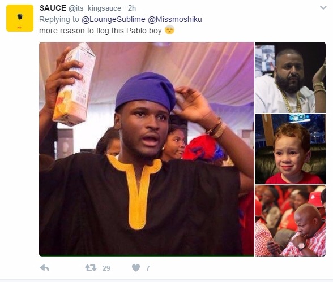Click the tweet text about Pablo boy

click(100, 31)
